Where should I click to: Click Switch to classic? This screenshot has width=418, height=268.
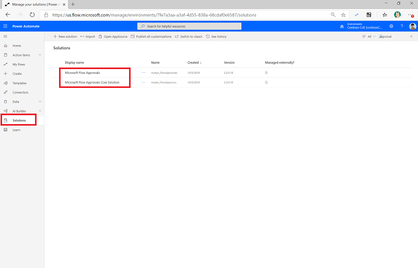[x=189, y=37]
